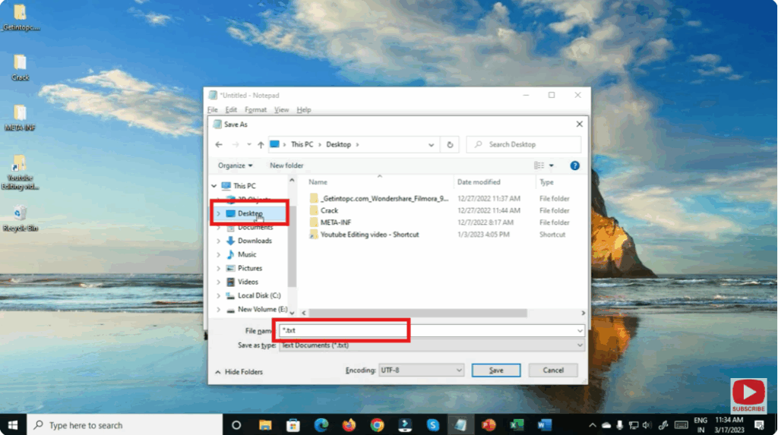778x435 pixels.
Task: Open Cortana circle on taskbar
Action: coord(236,425)
